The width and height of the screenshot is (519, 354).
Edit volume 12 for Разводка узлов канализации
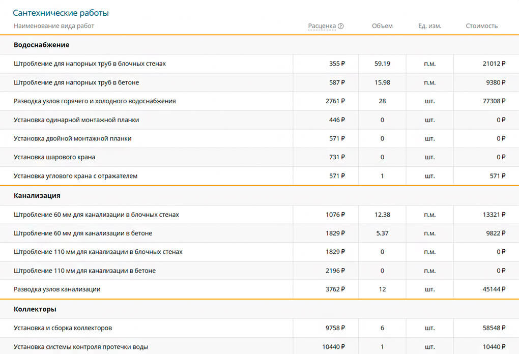point(382,289)
